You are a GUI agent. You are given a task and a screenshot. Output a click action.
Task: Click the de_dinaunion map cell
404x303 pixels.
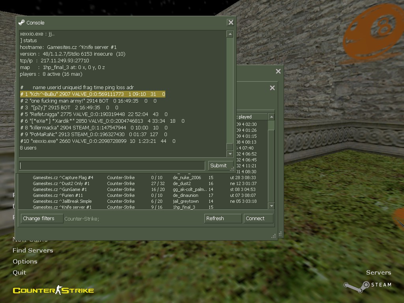(185, 195)
